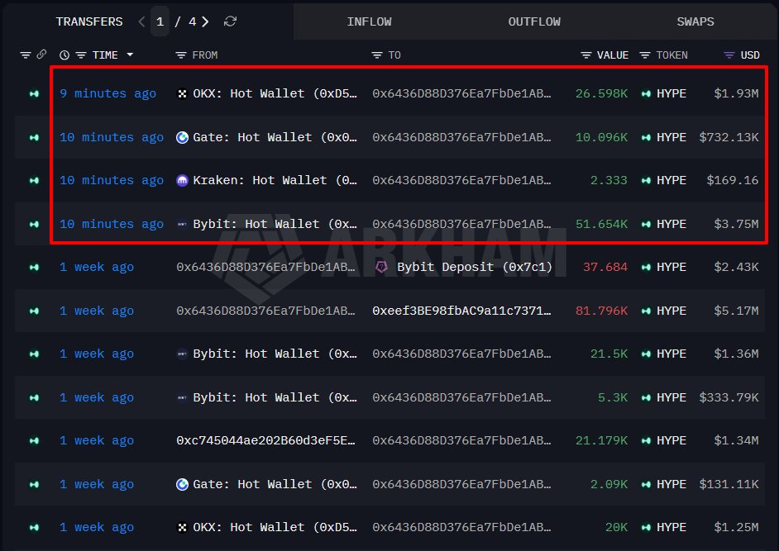Open recipient 0x6436D88D on $1.93M row
The height and width of the screenshot is (551, 779).
[461, 93]
